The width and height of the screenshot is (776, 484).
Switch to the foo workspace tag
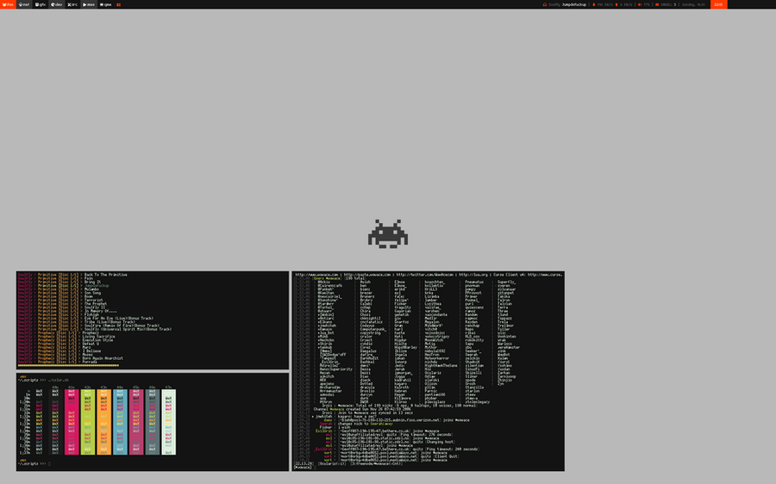[x=8, y=4]
